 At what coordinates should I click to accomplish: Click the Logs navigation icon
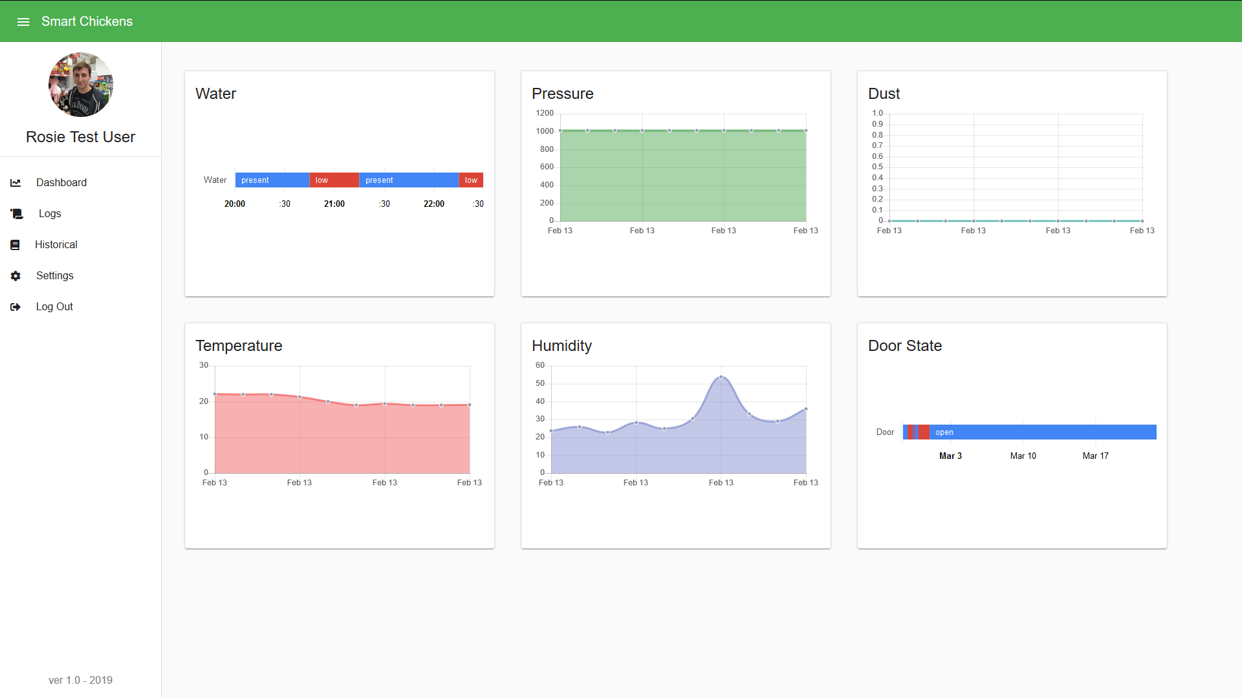pyautogui.click(x=16, y=213)
